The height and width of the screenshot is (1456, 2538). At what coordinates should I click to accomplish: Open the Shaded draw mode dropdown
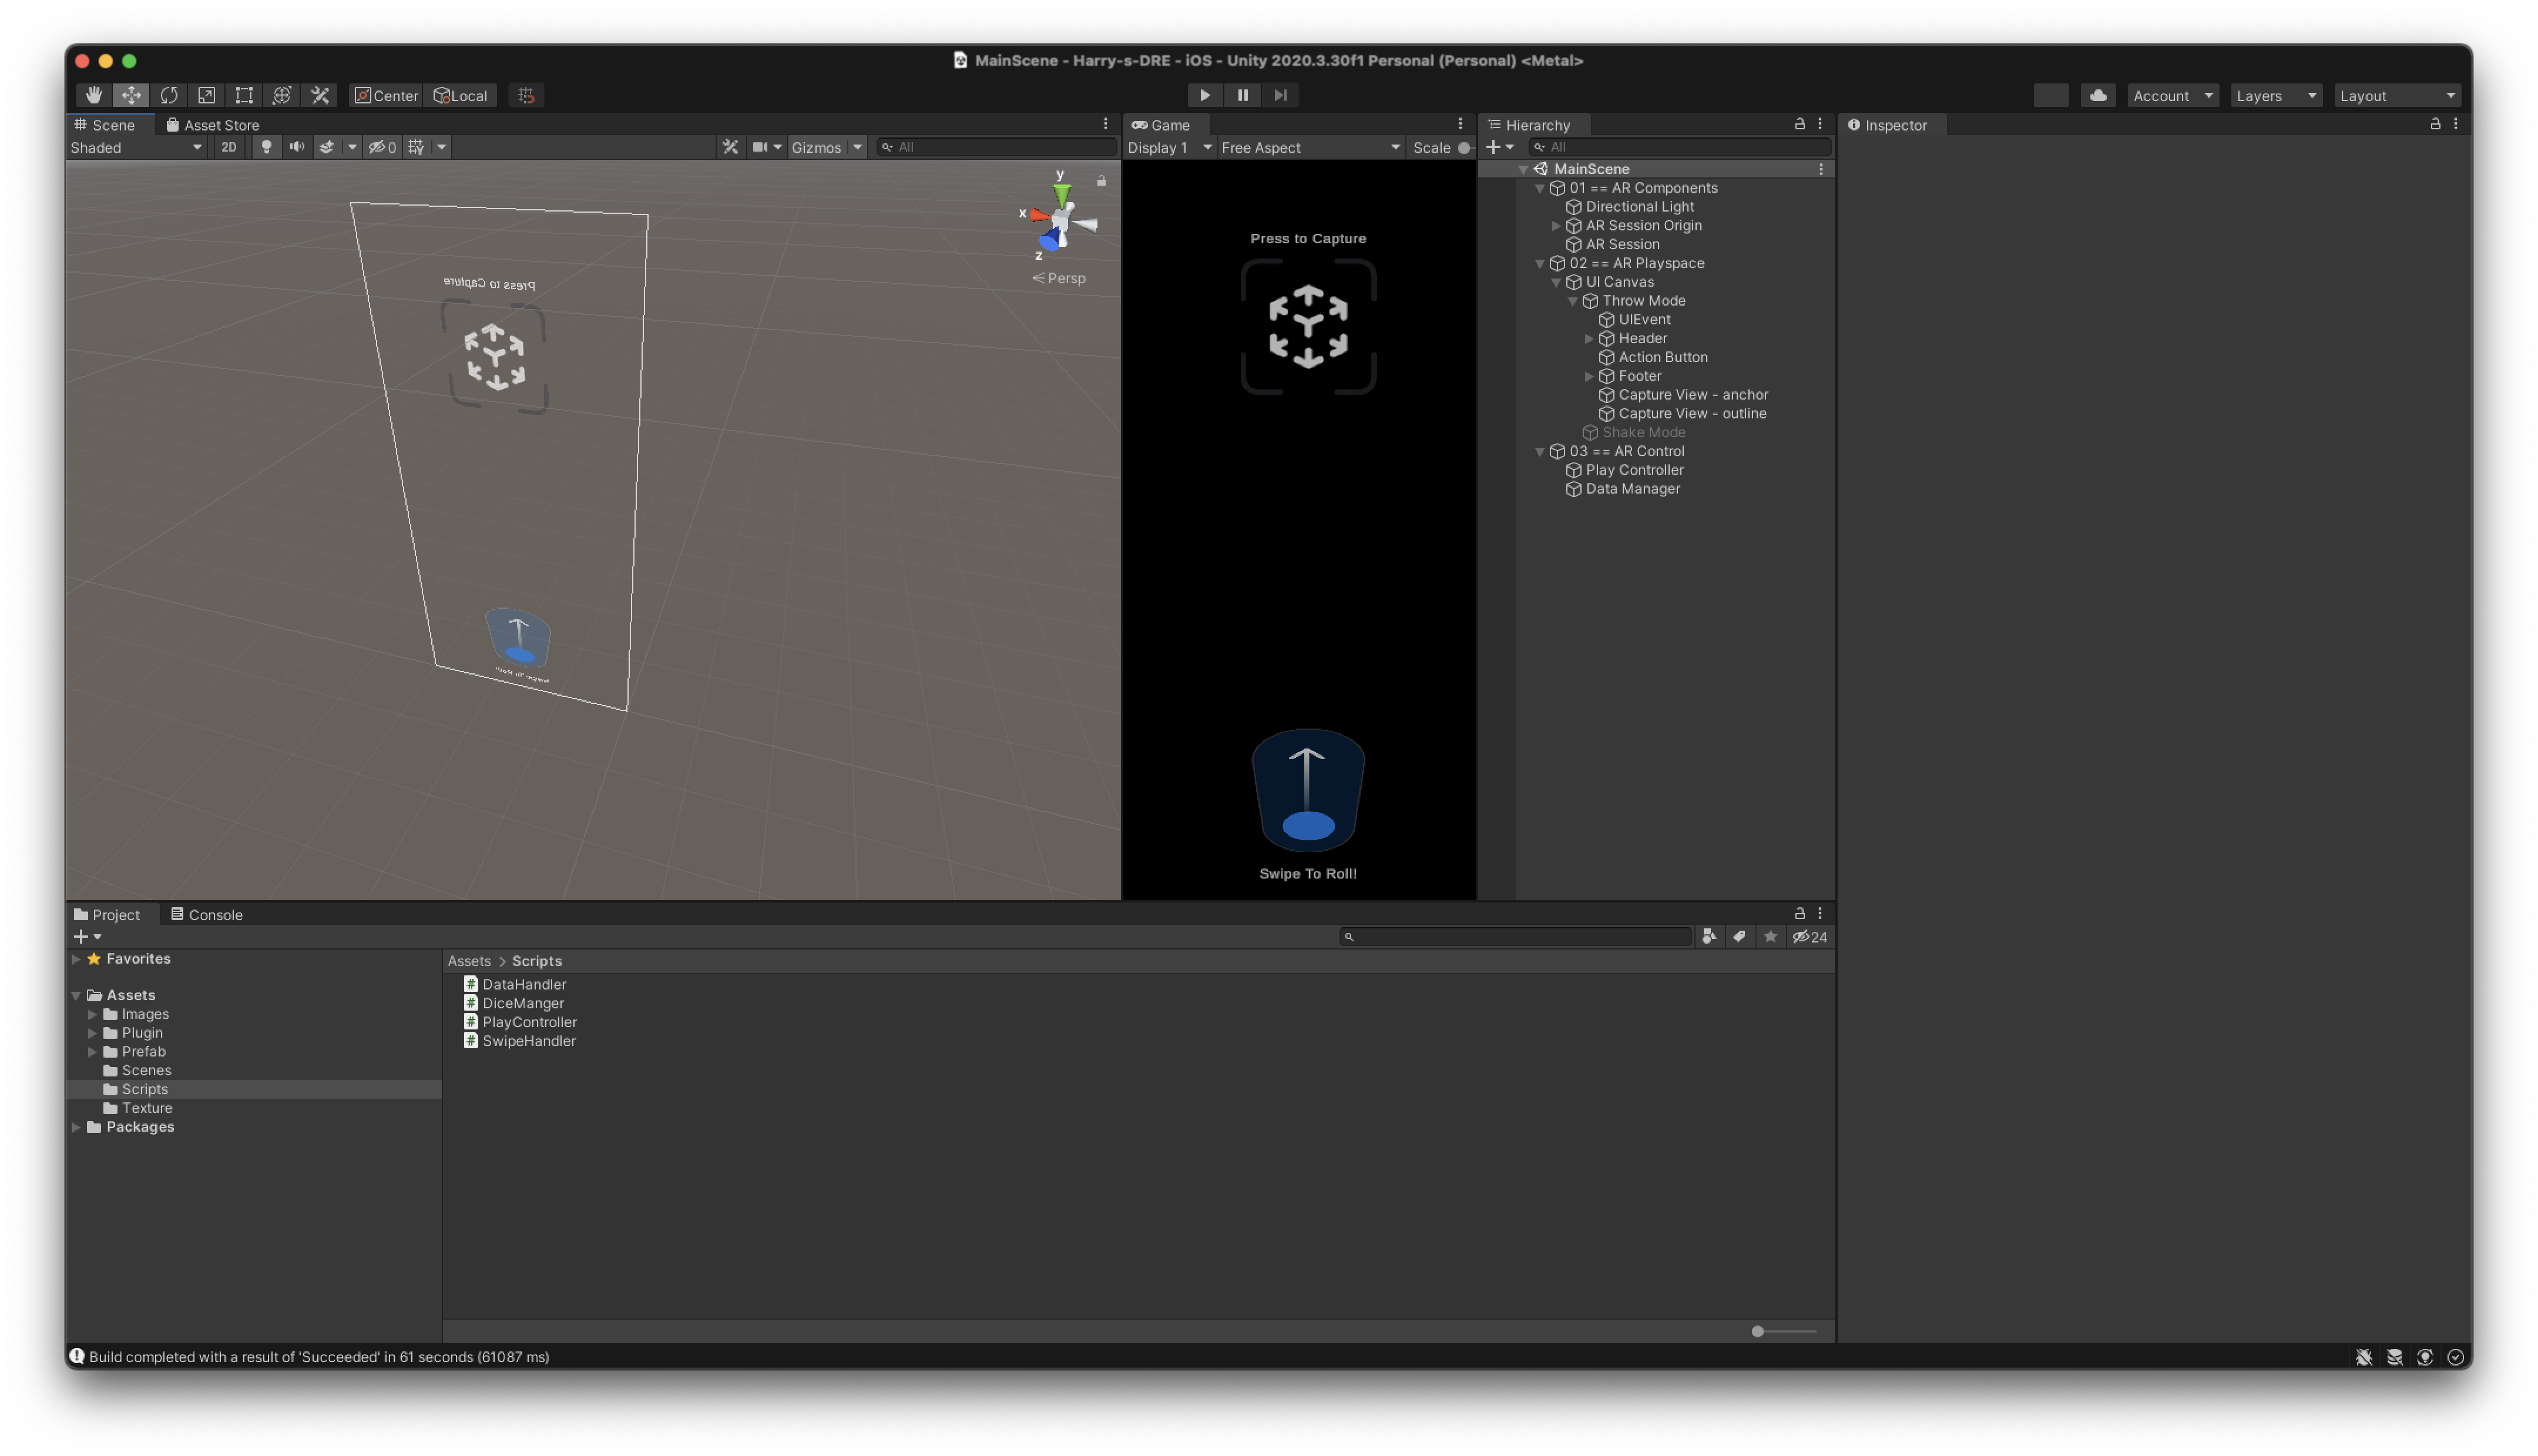point(136,147)
